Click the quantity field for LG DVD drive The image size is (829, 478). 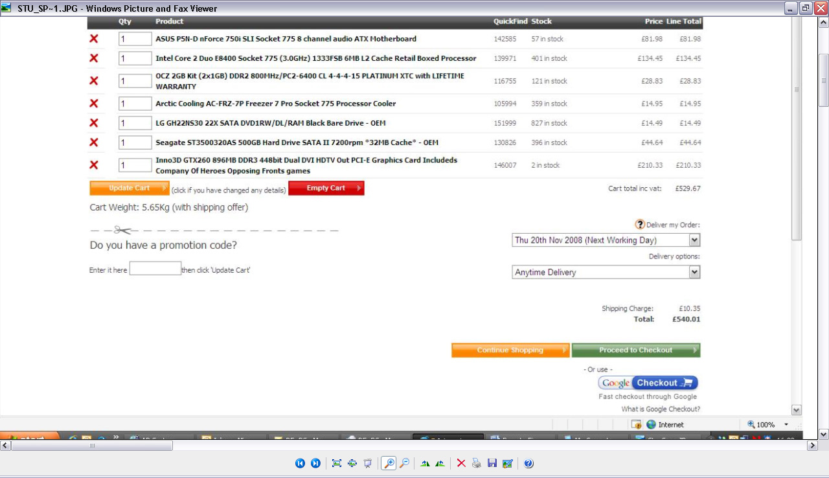(x=135, y=123)
